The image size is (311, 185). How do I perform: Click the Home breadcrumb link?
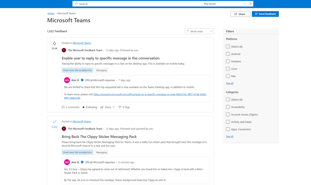[x=51, y=13]
